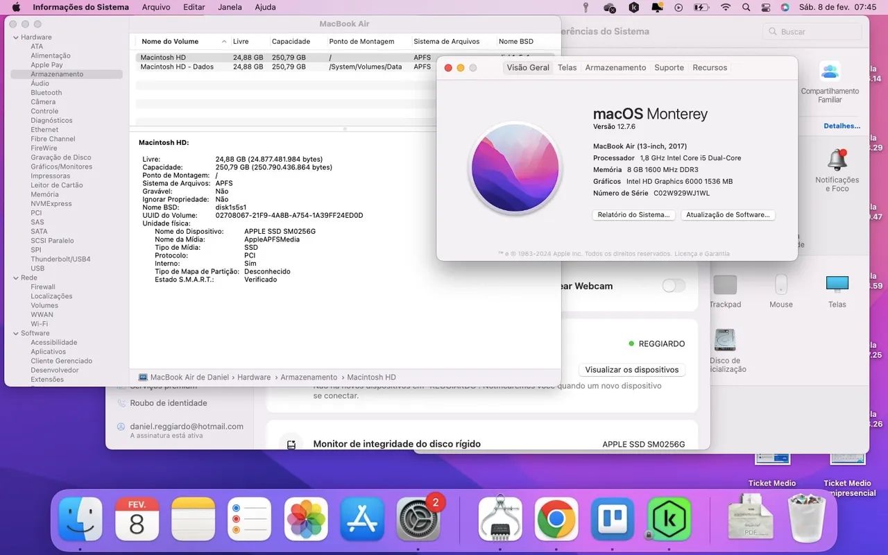Collapse the Hardware section in the sidebar

(x=15, y=37)
